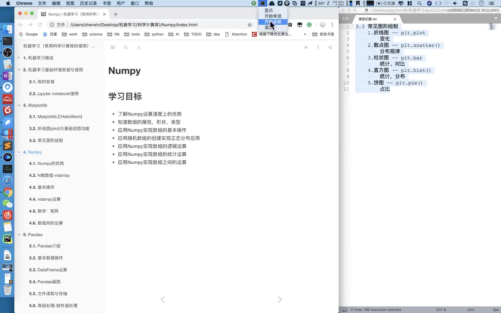The width and height of the screenshot is (501, 313).
Task: Choose '显示' in the dropdown menu
Action: 273,10
